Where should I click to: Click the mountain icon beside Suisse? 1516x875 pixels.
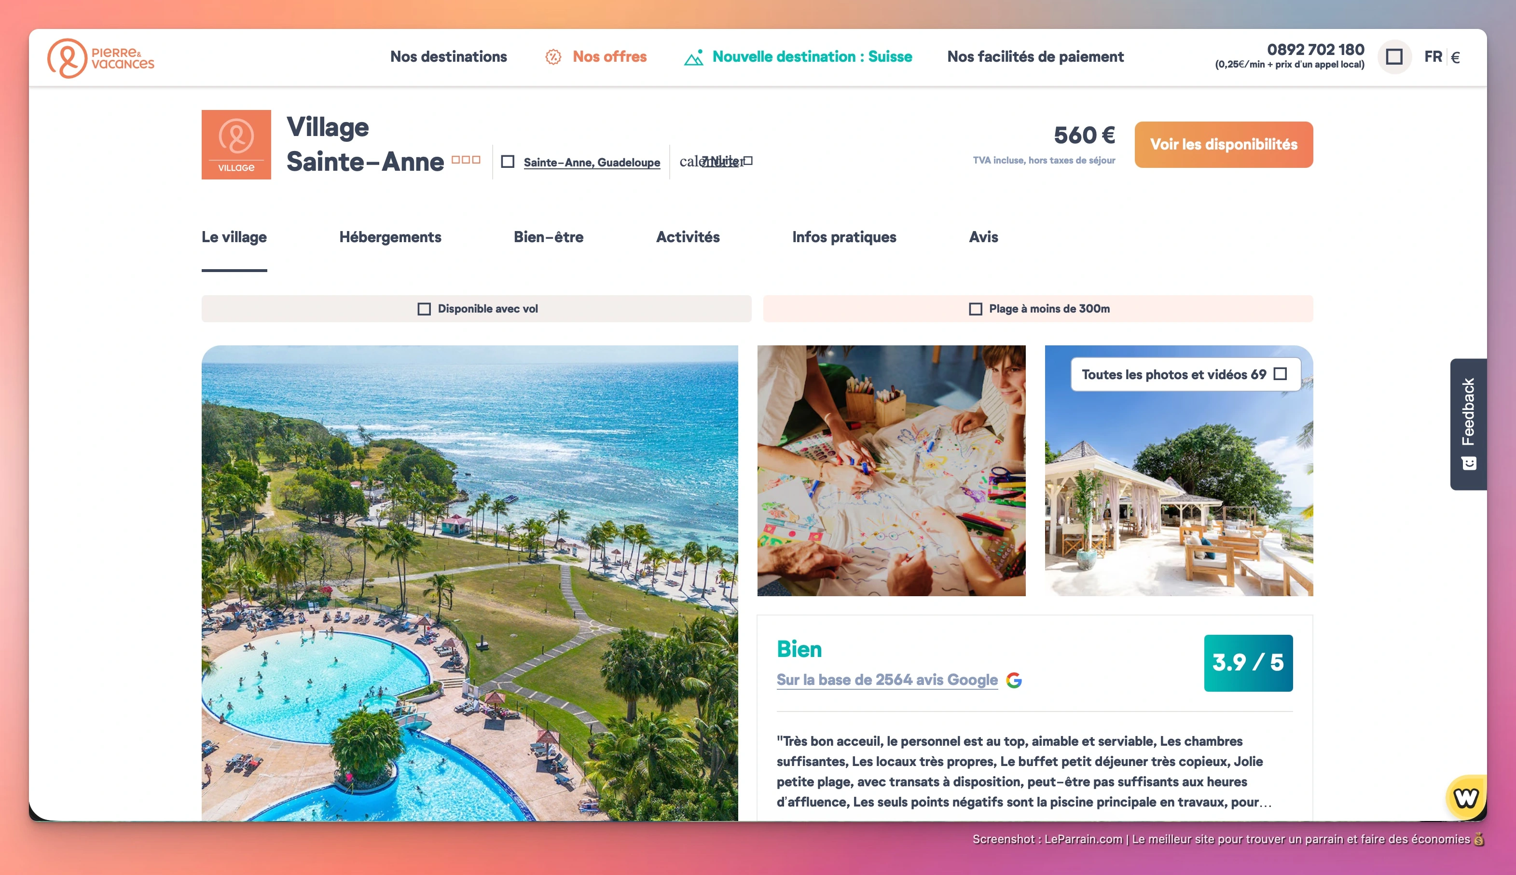[x=694, y=58]
